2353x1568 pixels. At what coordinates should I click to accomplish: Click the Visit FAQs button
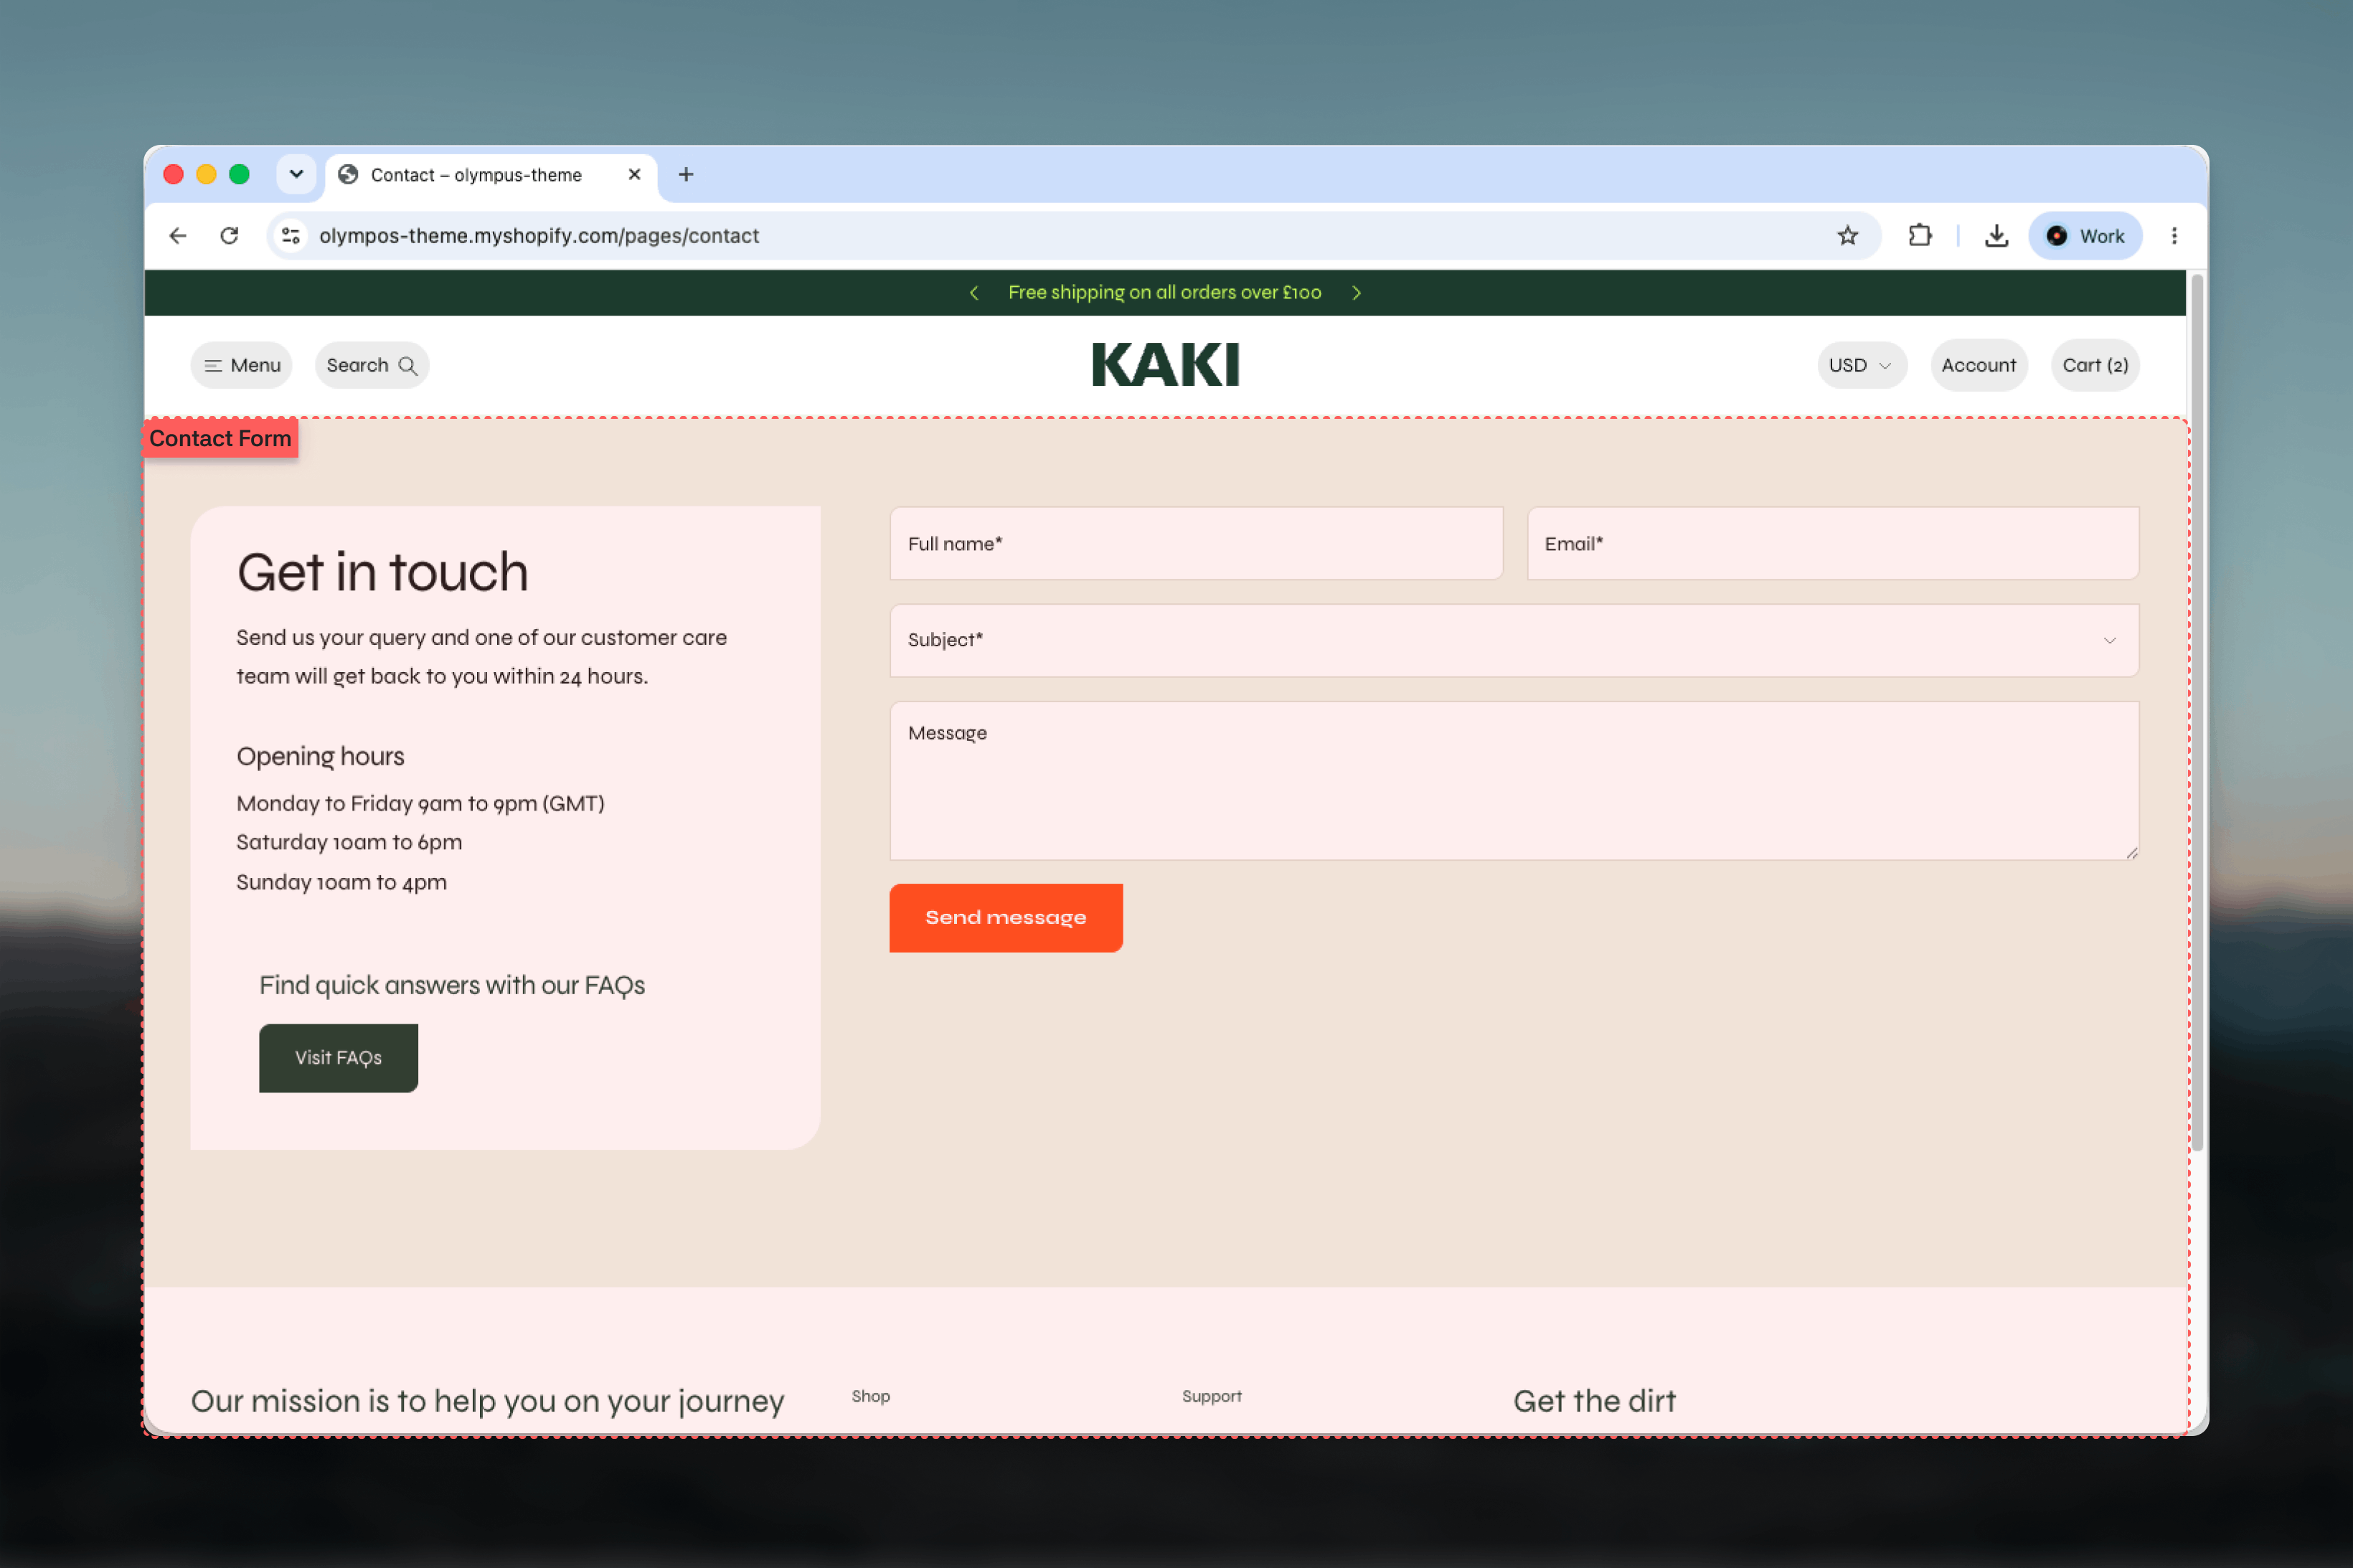pos(338,1057)
